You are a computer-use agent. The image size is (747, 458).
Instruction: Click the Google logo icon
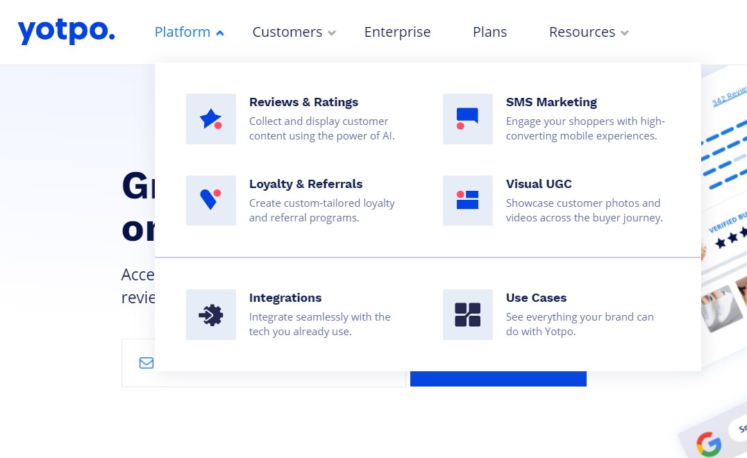709,443
